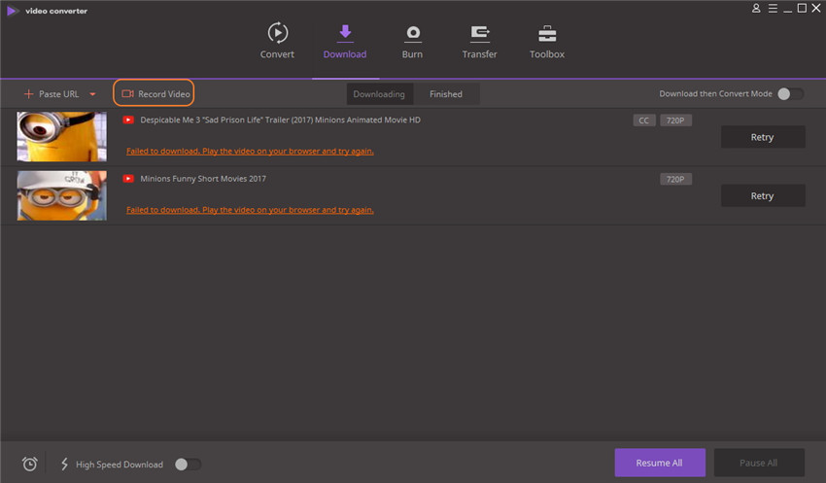The width and height of the screenshot is (826, 483).
Task: Toggle Download then Convert Mode switch
Action: point(790,93)
